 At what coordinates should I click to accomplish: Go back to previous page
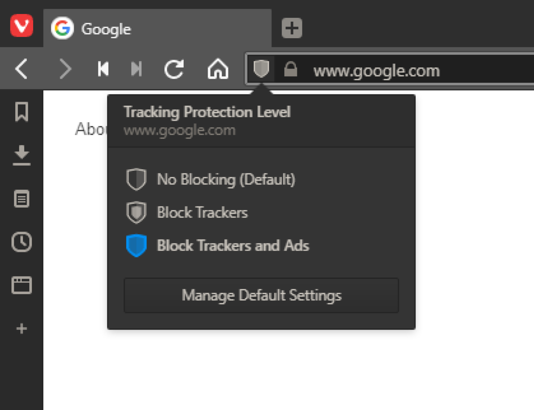pyautogui.click(x=21, y=69)
